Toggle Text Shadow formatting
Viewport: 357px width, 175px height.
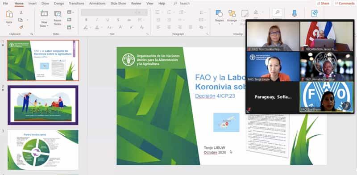tap(118, 20)
